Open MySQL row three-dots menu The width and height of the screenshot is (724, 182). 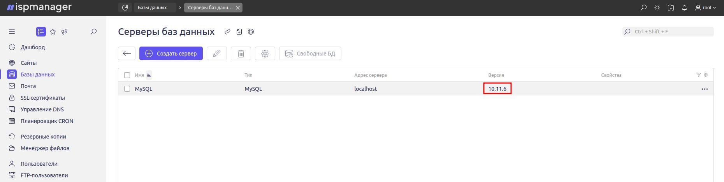(705, 89)
